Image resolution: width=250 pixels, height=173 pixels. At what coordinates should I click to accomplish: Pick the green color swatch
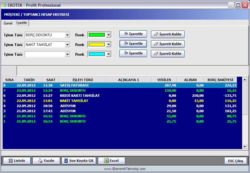(x=97, y=35)
